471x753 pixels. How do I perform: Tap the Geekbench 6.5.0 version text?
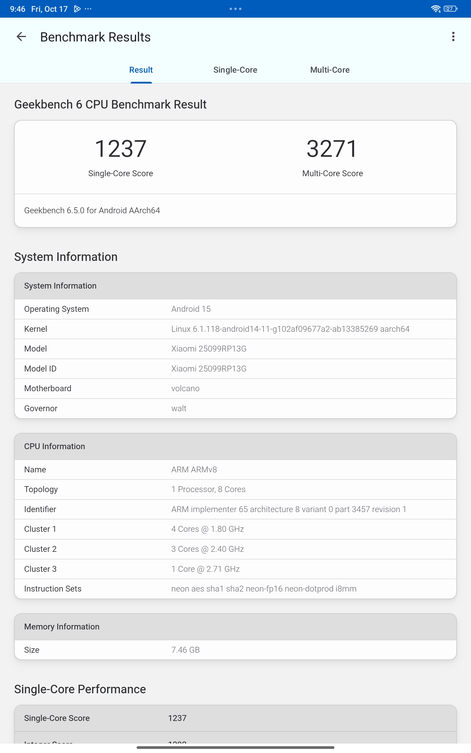pyautogui.click(x=92, y=211)
